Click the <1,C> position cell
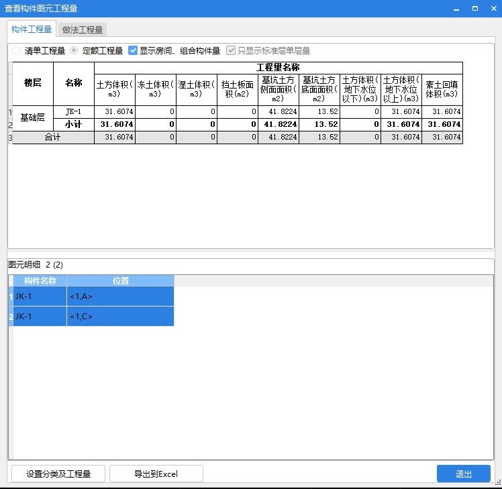The height and width of the screenshot is (489, 502). 121,316
